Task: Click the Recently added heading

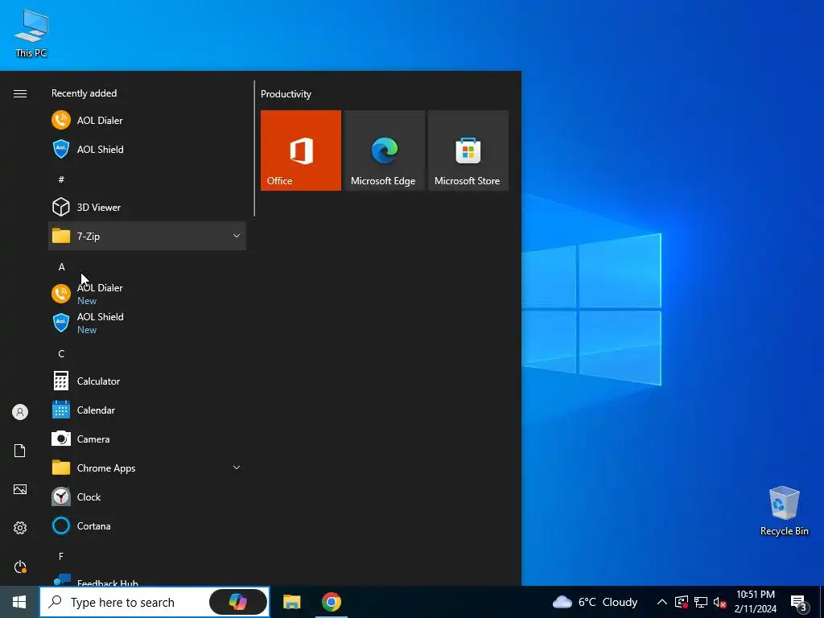Action: [84, 93]
